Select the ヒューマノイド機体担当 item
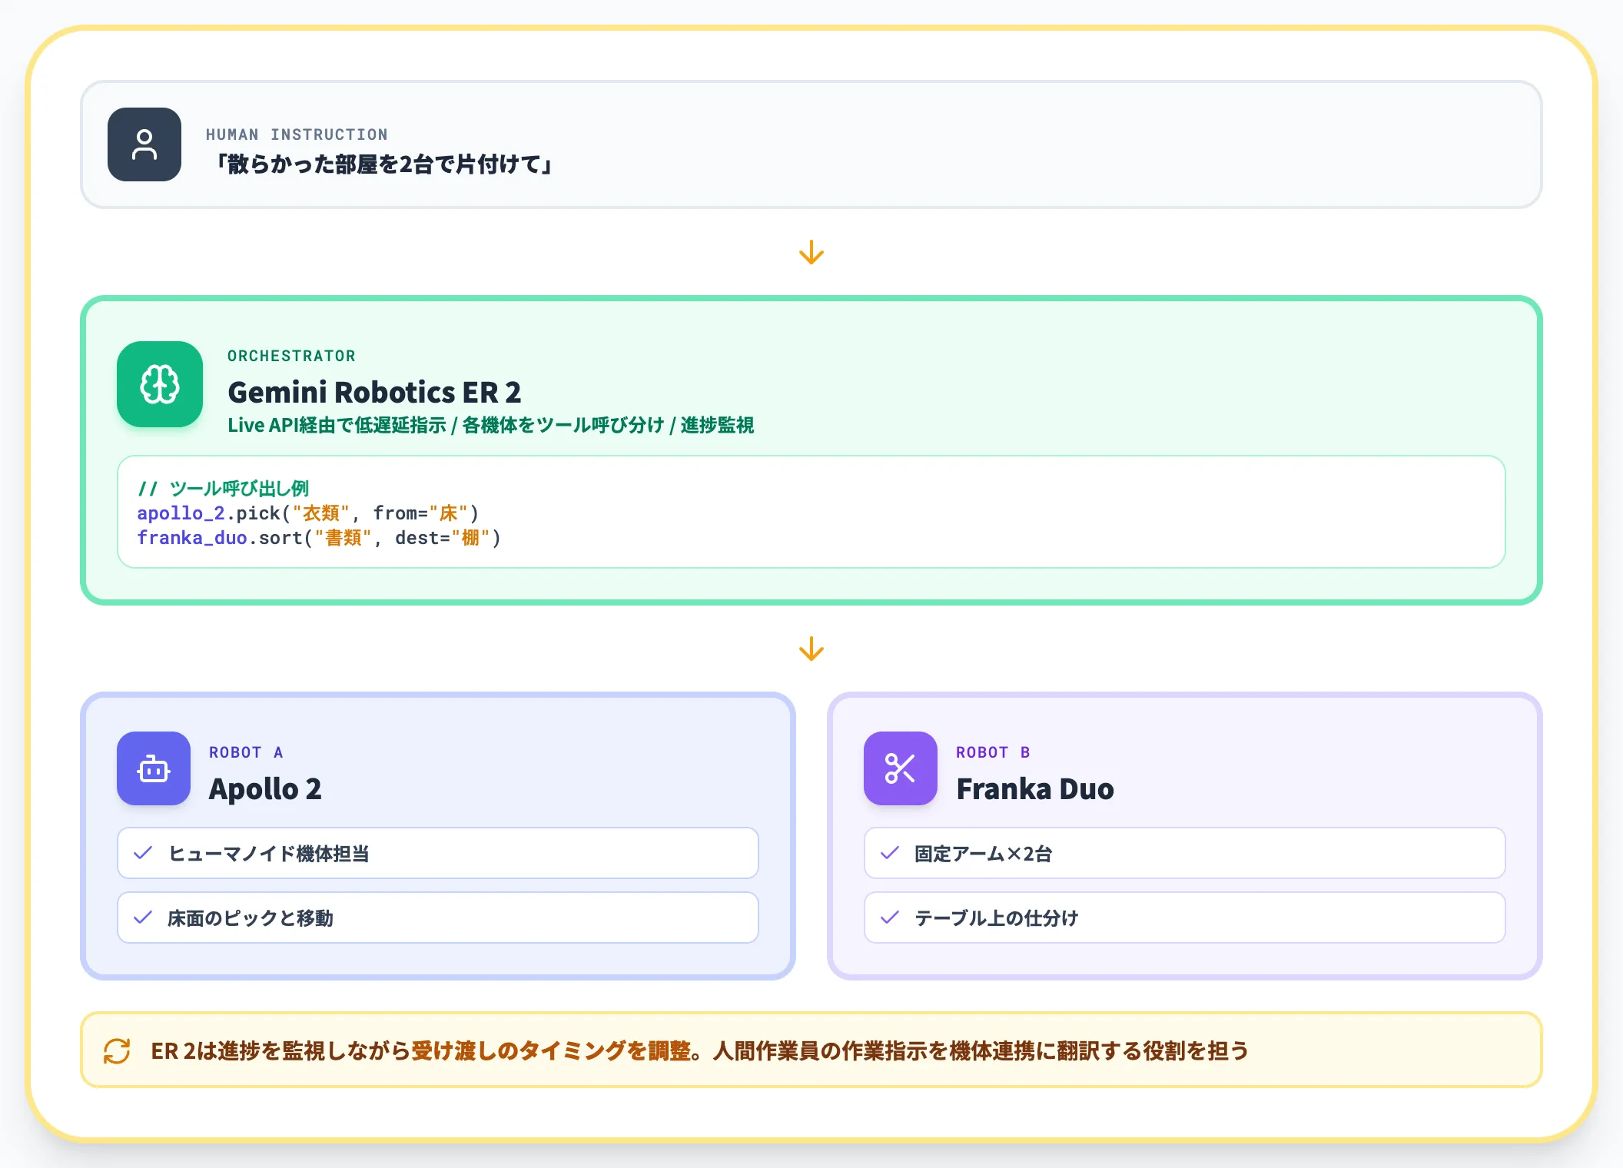 coord(438,853)
